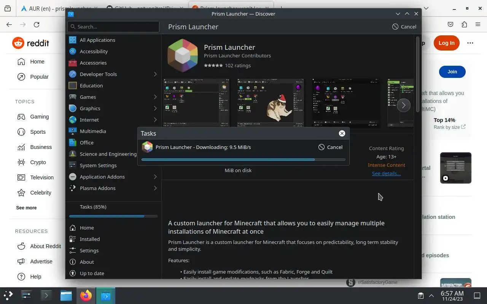Open Popular in Reddit sidebar

33,77
